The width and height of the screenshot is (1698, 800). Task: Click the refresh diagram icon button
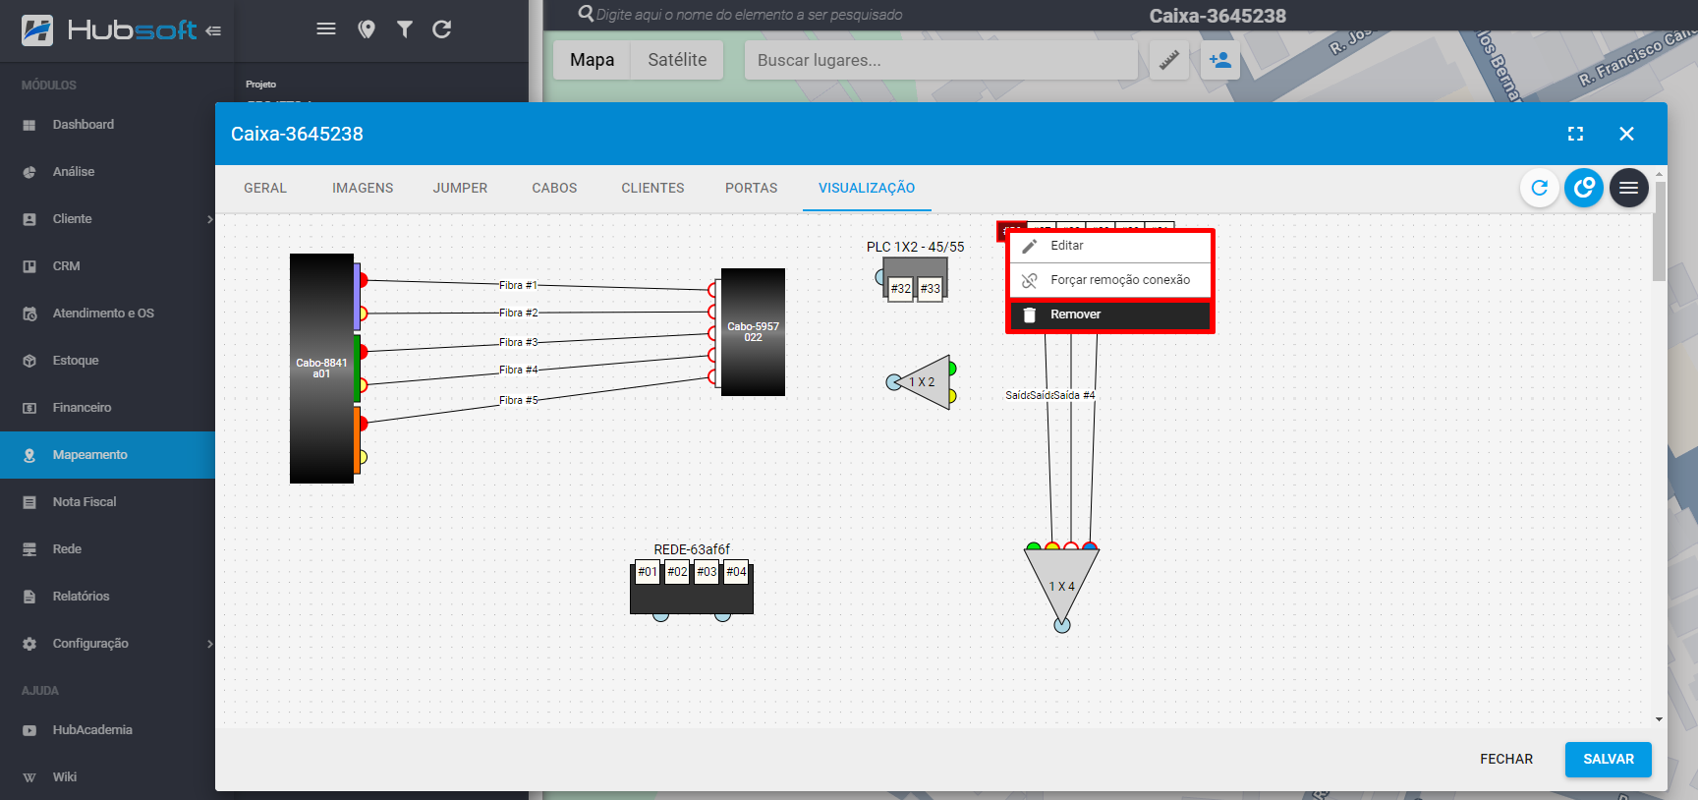pyautogui.click(x=1540, y=188)
